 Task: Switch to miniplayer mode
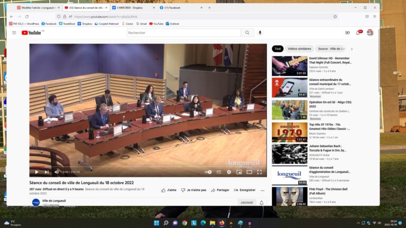tap(239, 172)
